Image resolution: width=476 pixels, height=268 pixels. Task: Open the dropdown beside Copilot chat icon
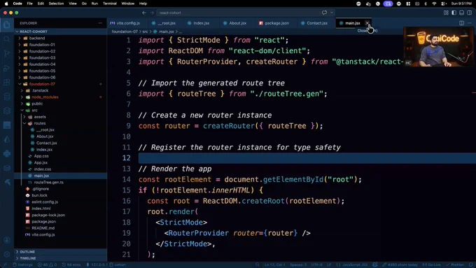(x=332, y=13)
